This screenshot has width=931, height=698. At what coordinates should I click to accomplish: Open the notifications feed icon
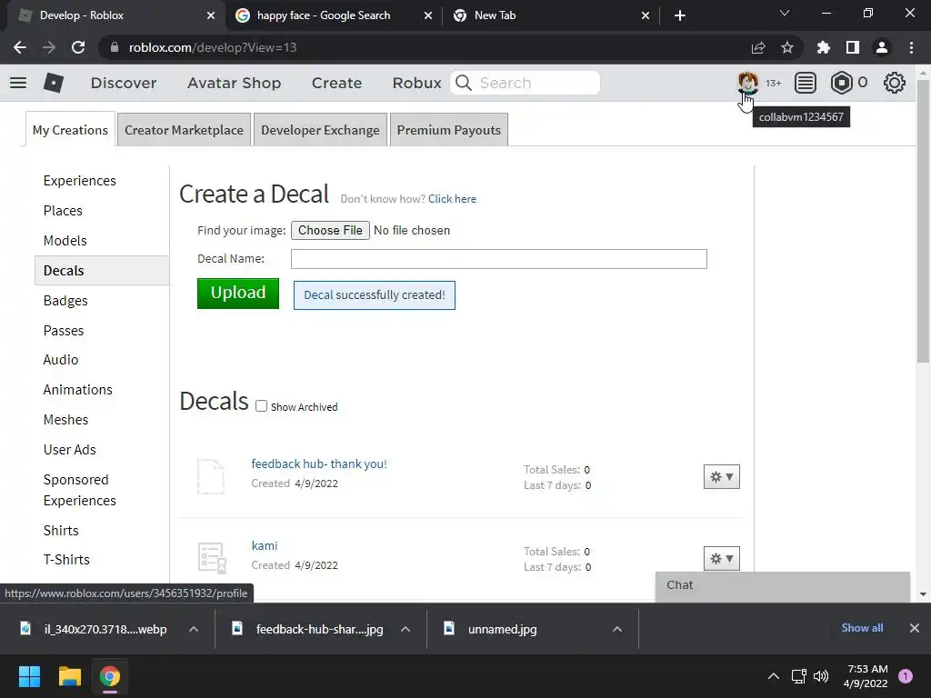click(806, 83)
